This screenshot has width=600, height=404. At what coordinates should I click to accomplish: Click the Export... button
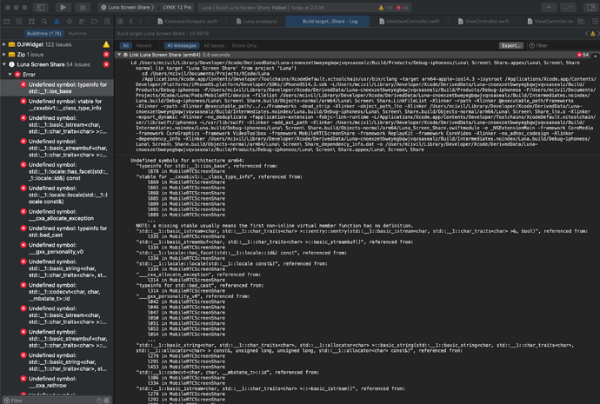click(510, 45)
